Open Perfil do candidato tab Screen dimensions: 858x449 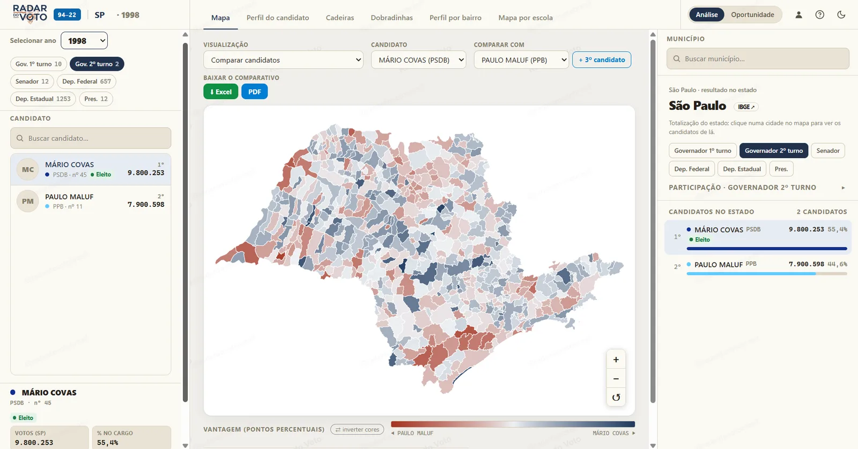[278, 18]
